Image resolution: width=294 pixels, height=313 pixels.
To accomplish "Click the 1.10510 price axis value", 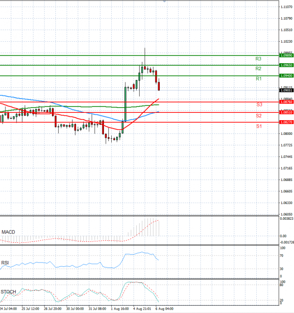I will [x=287, y=30].
